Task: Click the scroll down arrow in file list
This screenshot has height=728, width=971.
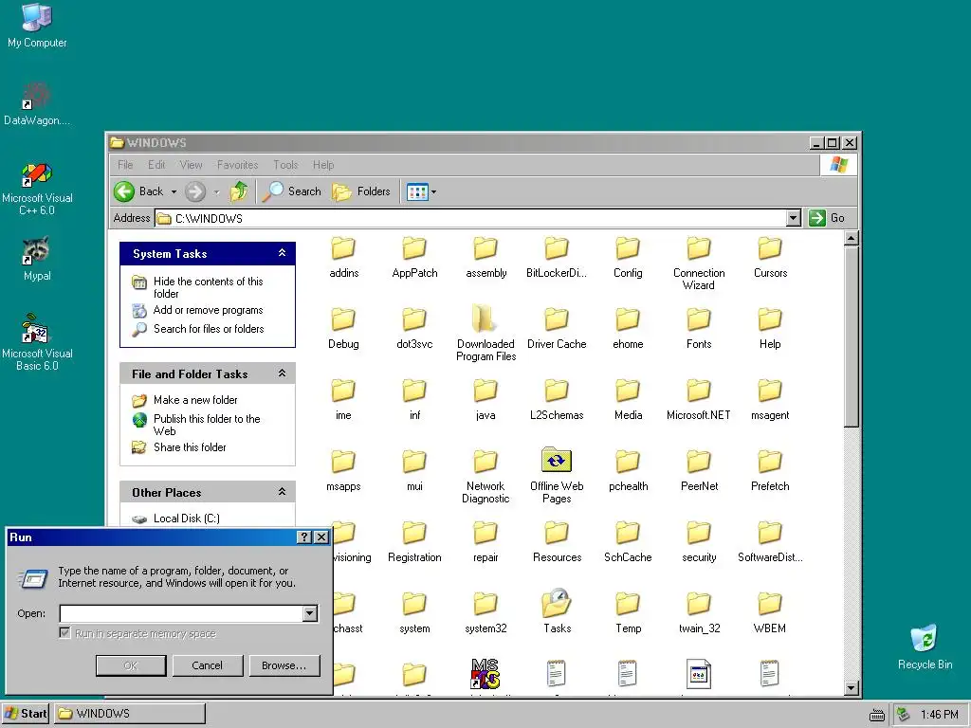Action: click(851, 687)
